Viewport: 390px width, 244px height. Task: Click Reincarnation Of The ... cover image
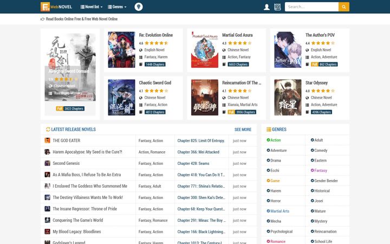205,98
